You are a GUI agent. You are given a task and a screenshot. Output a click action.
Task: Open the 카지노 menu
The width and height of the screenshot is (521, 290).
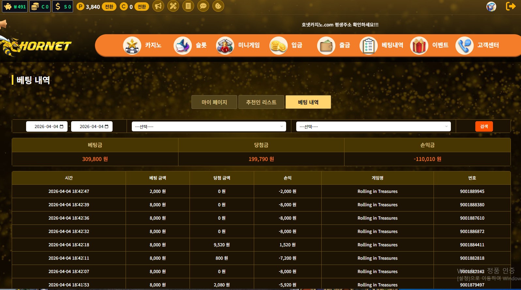coord(143,45)
